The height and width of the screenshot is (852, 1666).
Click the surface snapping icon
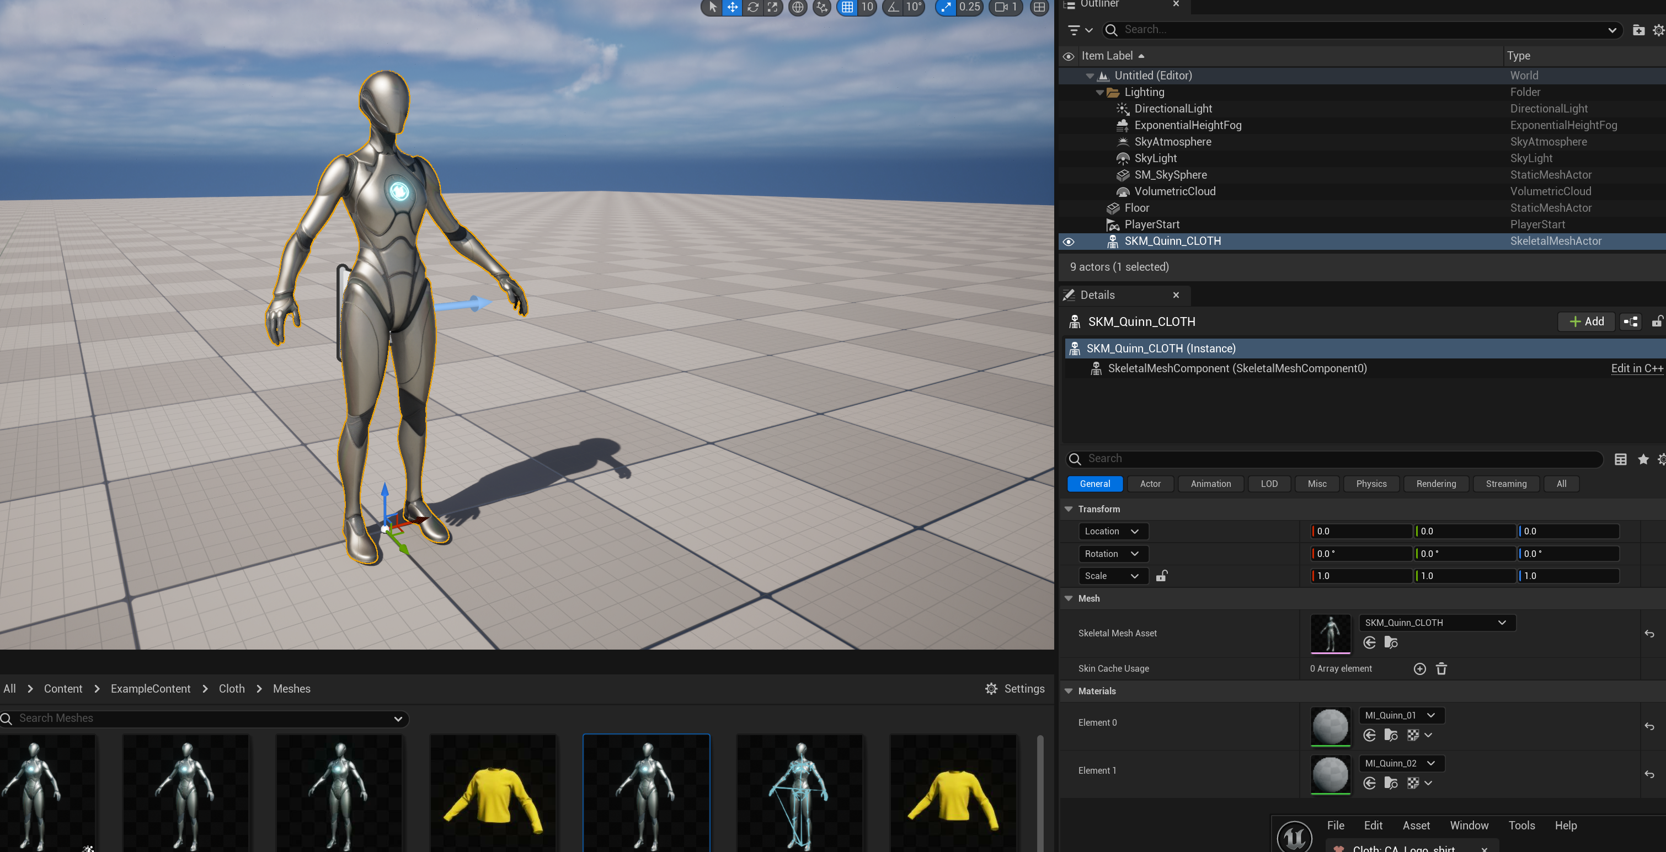821,7
